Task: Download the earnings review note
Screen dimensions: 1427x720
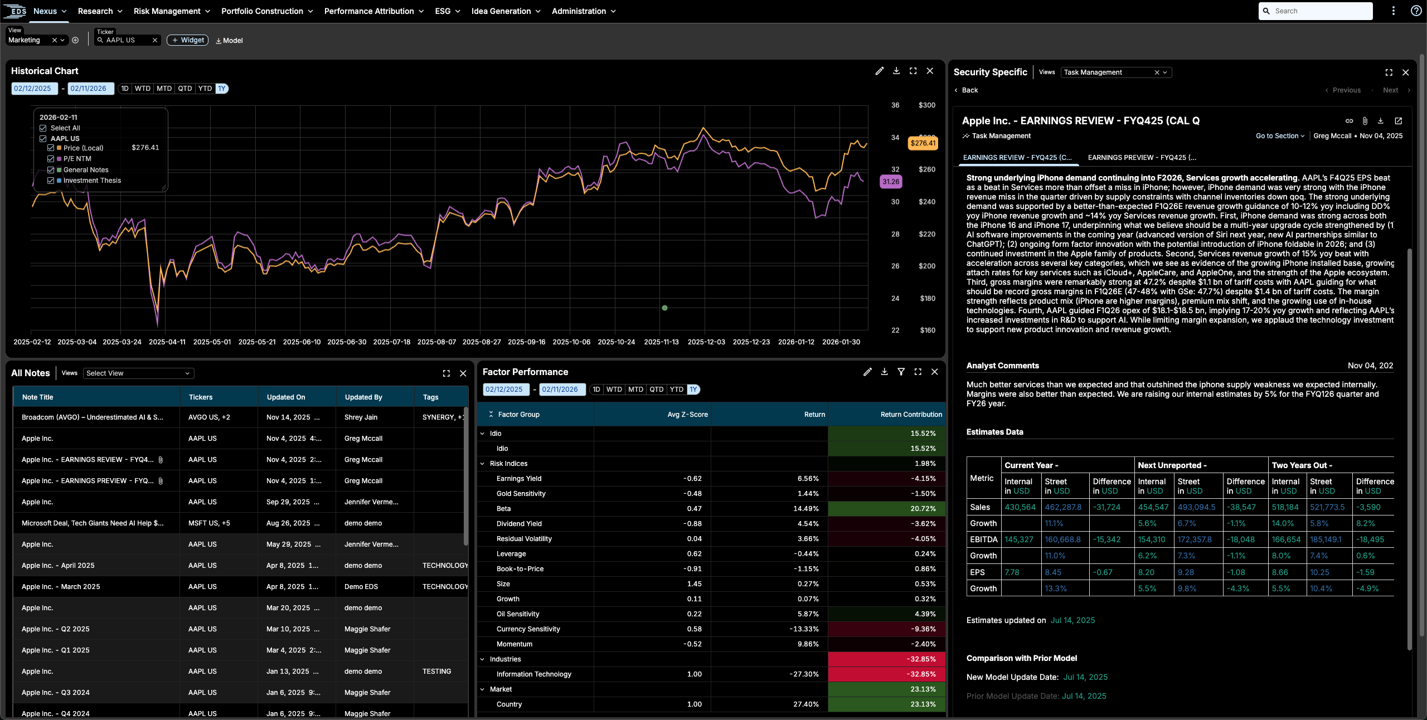Action: [1381, 121]
